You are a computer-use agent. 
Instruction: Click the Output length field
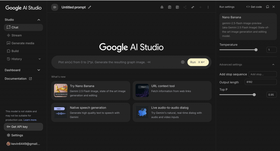click(261, 82)
